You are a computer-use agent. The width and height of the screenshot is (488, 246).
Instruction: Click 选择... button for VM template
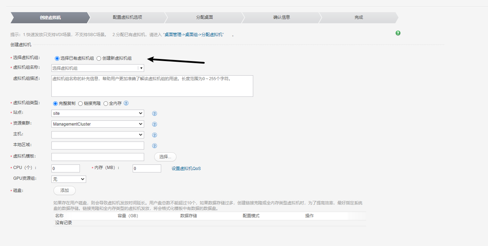(x=165, y=157)
